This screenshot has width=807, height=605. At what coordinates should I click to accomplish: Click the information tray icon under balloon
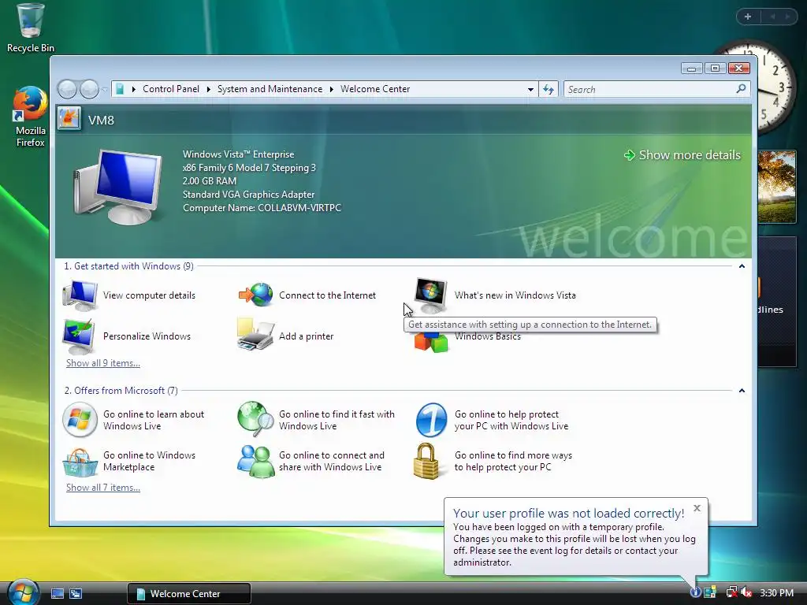pos(695,592)
